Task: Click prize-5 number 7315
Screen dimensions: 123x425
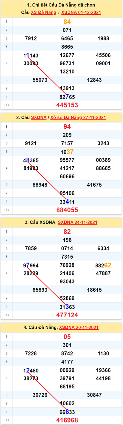Action: (67, 257)
